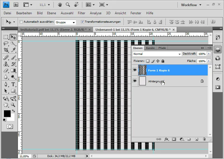Create new adjustment layer
Viewport: 224px width, 159px height.
click(x=182, y=139)
